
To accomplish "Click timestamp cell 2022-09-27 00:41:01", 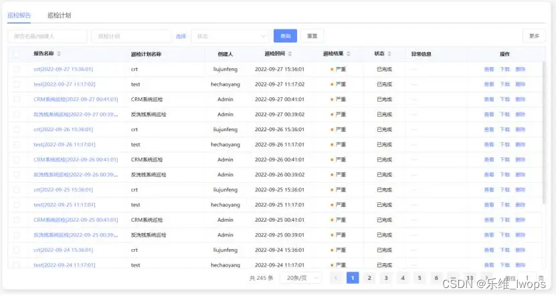I will click(x=280, y=99).
